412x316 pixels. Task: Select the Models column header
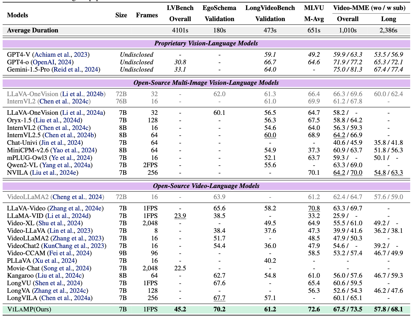(x=18, y=15)
